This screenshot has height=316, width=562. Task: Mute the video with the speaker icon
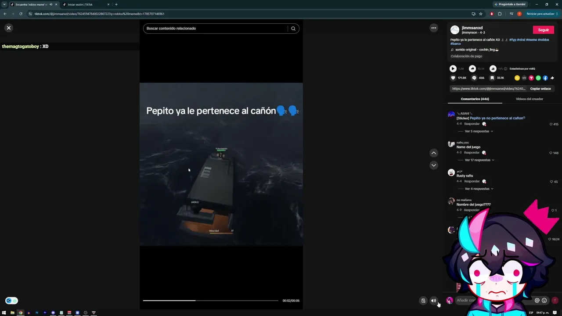pos(433,301)
